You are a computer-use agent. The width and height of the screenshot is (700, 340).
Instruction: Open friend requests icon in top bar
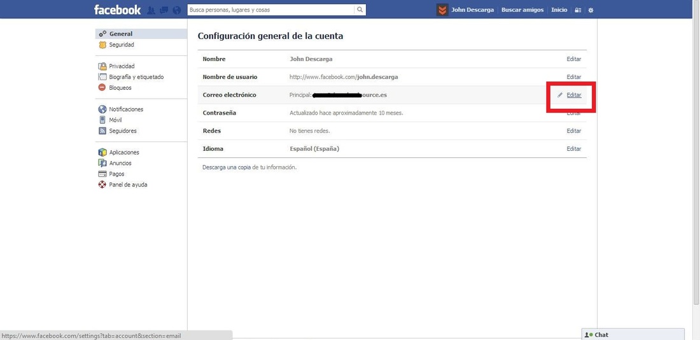pyautogui.click(x=151, y=10)
